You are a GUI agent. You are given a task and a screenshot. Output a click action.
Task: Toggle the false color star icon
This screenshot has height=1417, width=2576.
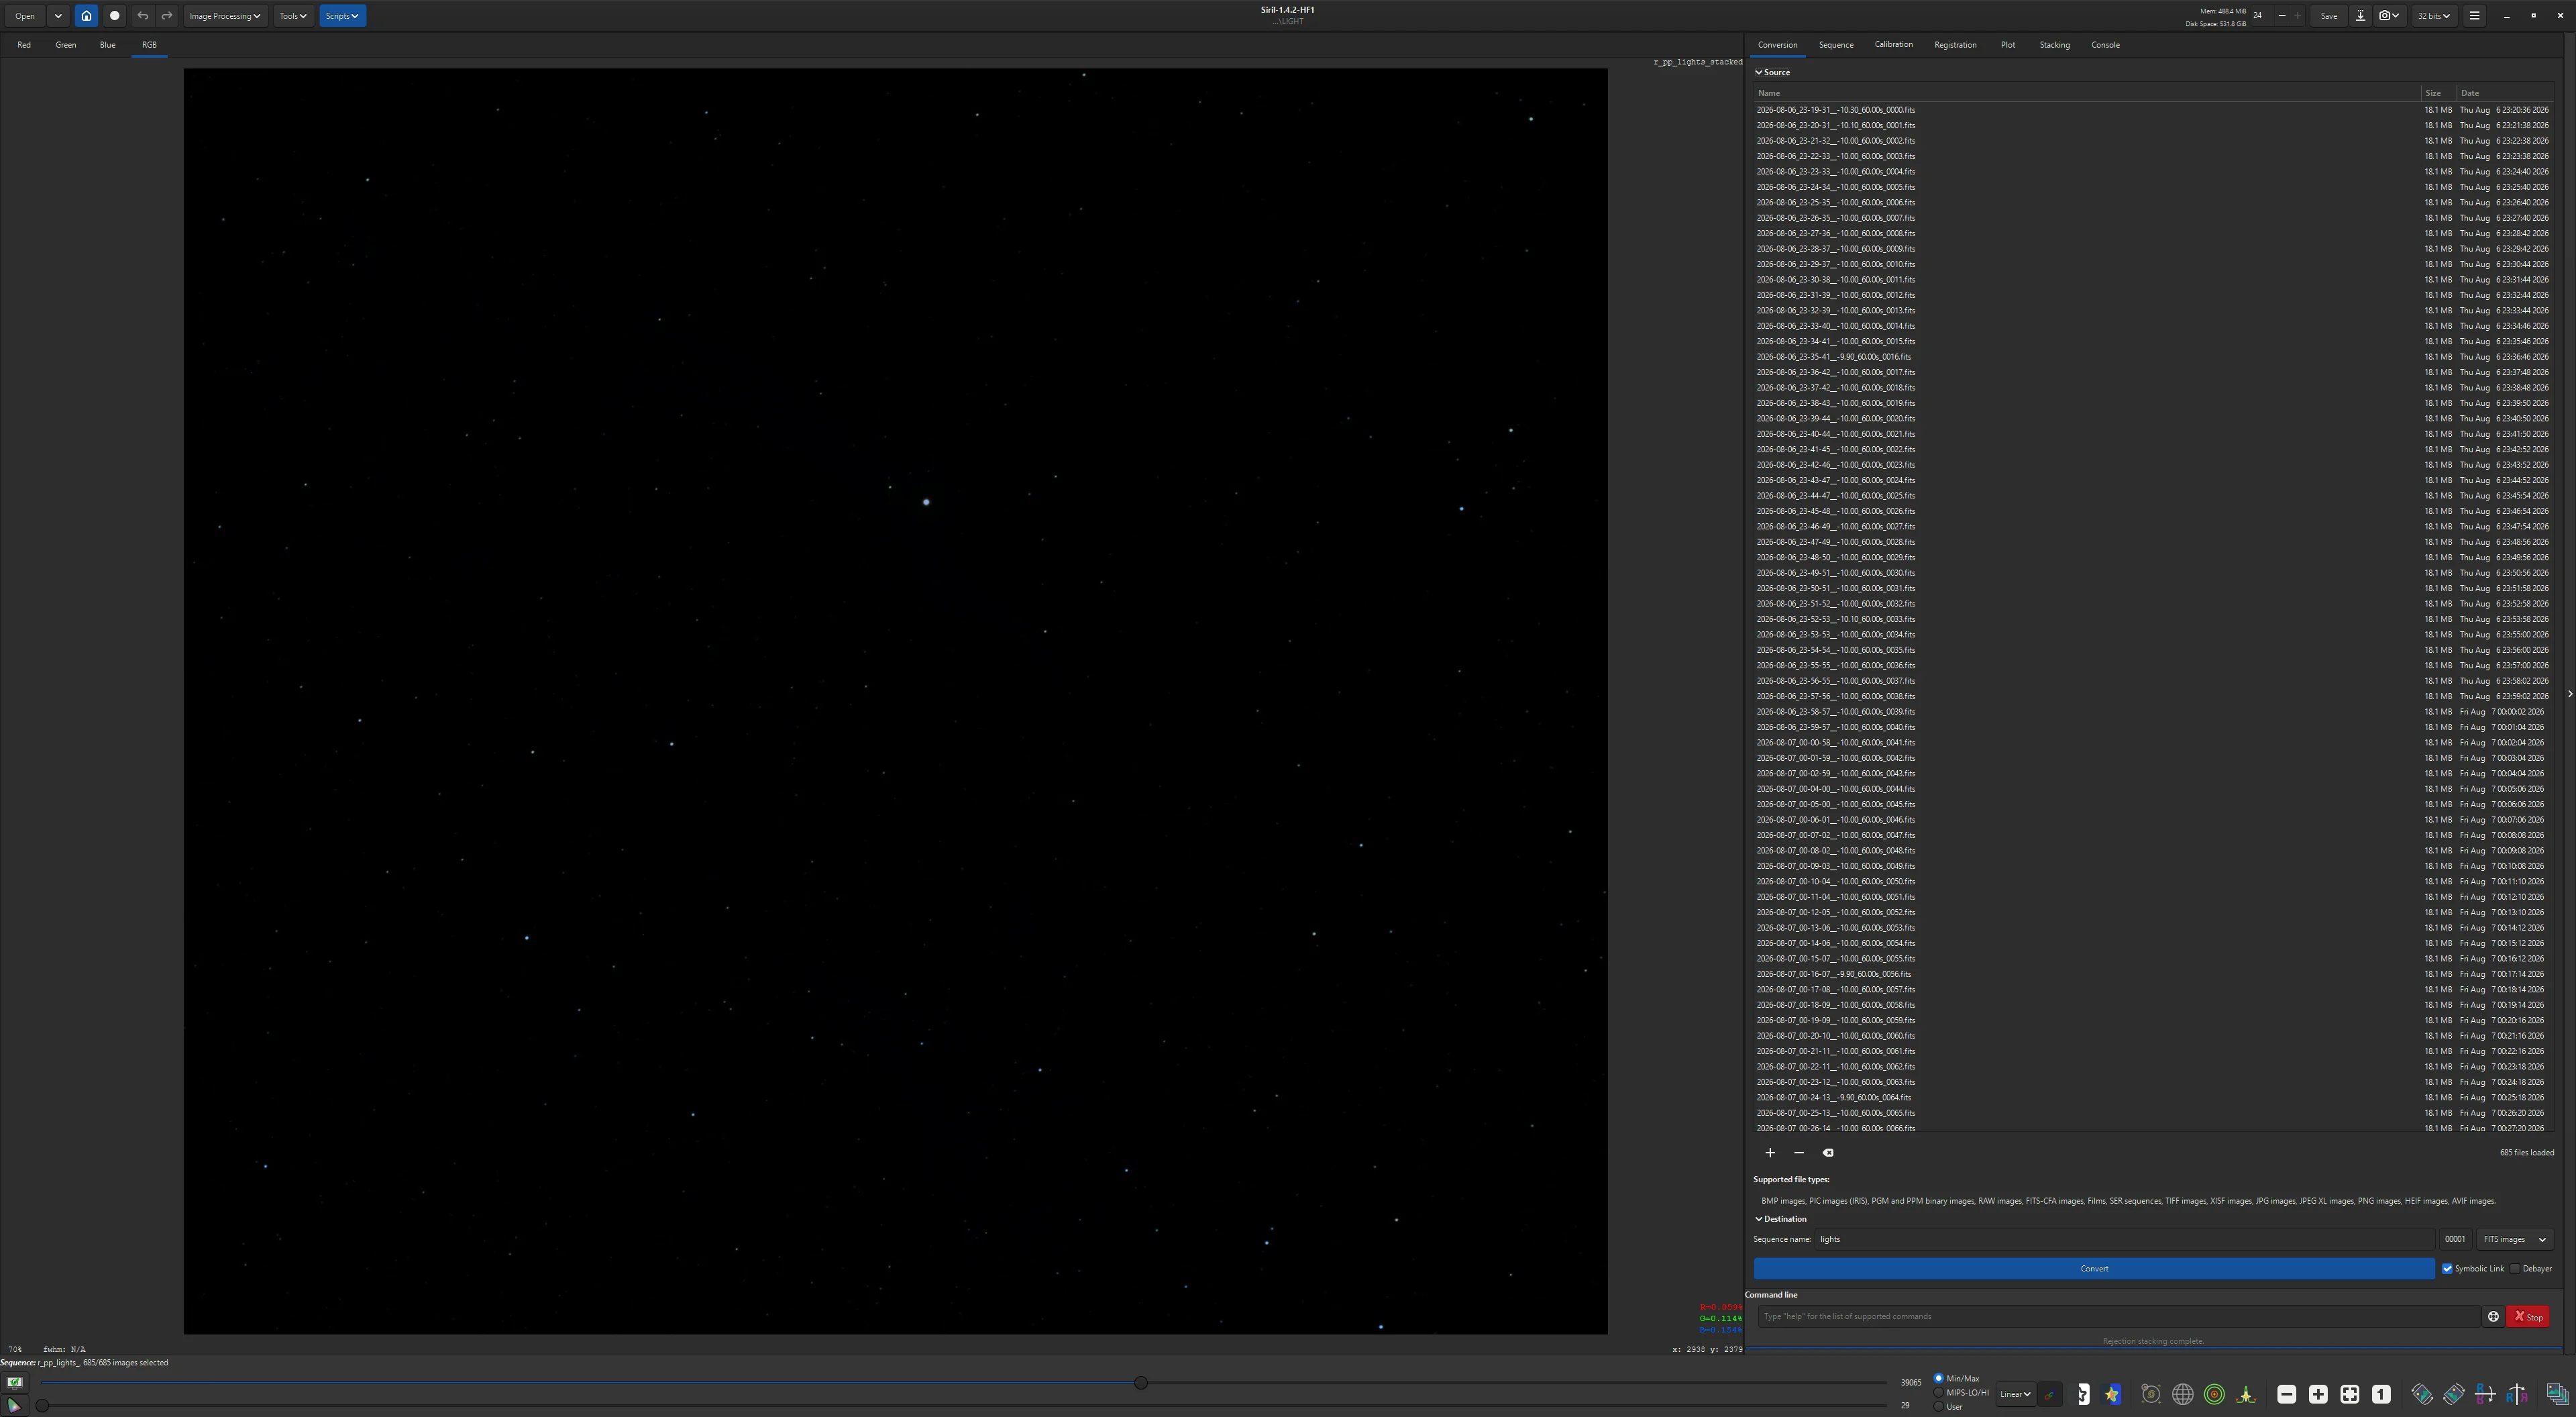pyautogui.click(x=2111, y=1394)
